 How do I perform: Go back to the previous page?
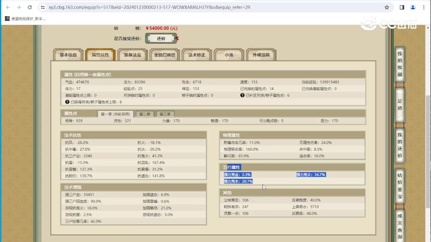click(x=8, y=7)
